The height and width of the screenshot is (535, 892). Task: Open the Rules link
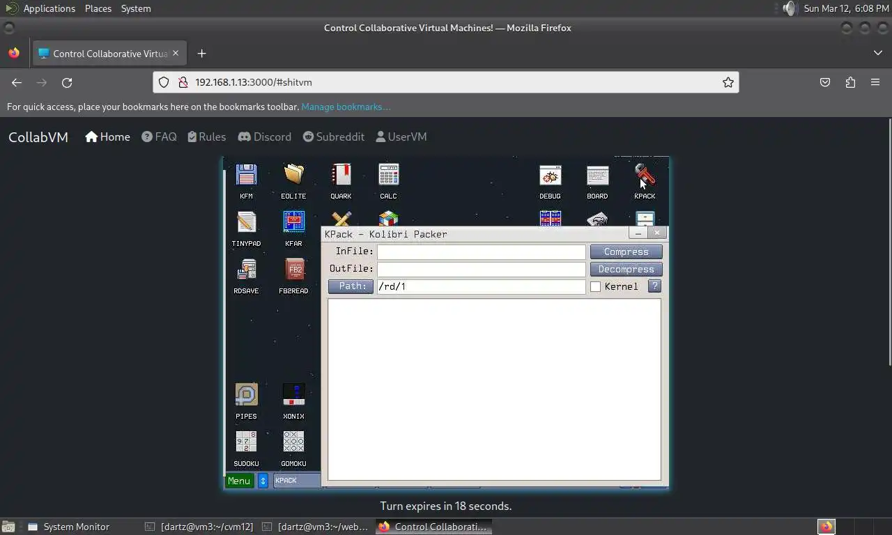207,137
